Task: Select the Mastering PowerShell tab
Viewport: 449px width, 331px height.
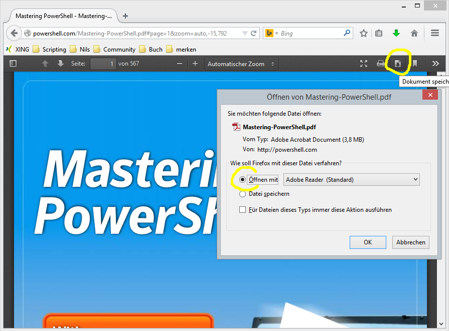Action: point(63,16)
